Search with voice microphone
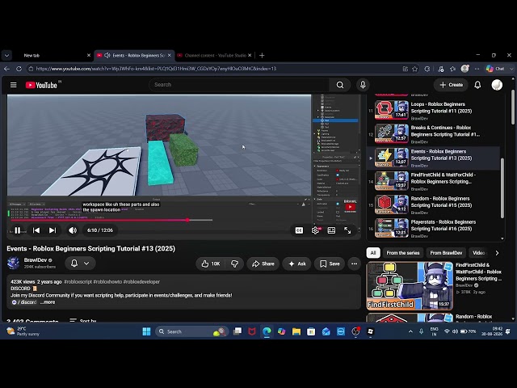Screen dimensions: 517x388 [363, 85]
